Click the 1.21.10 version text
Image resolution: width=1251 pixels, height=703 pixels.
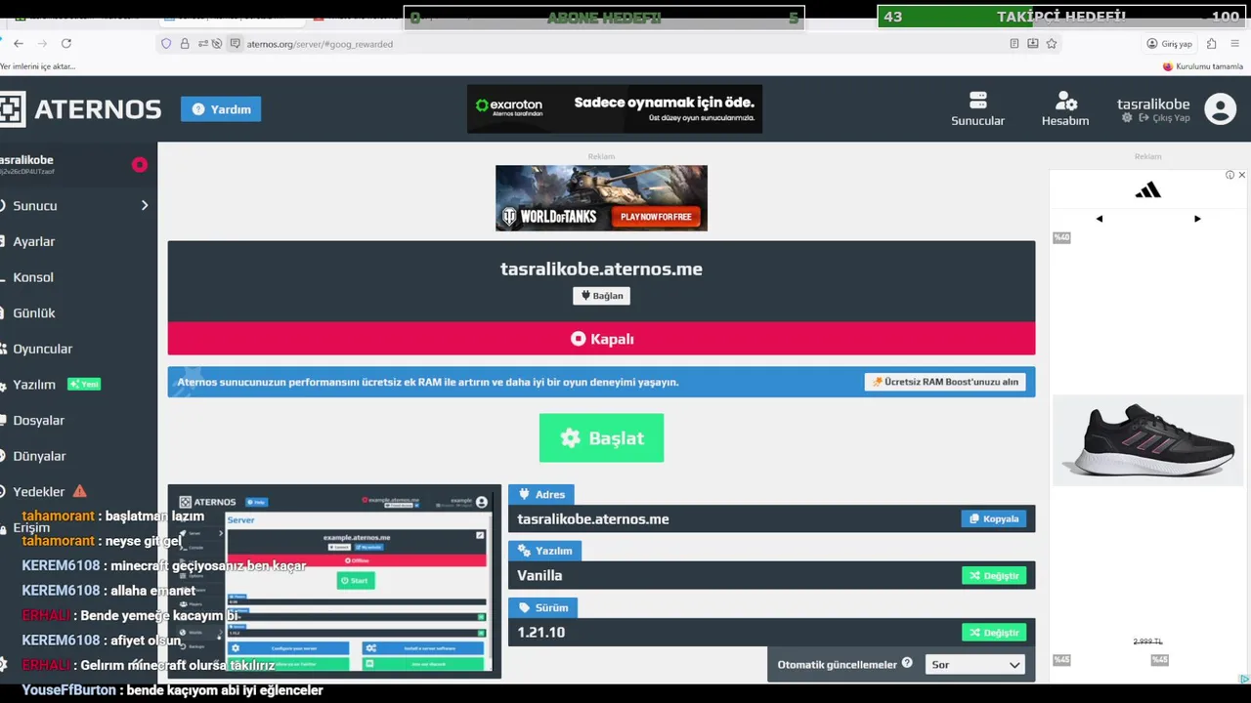click(541, 633)
